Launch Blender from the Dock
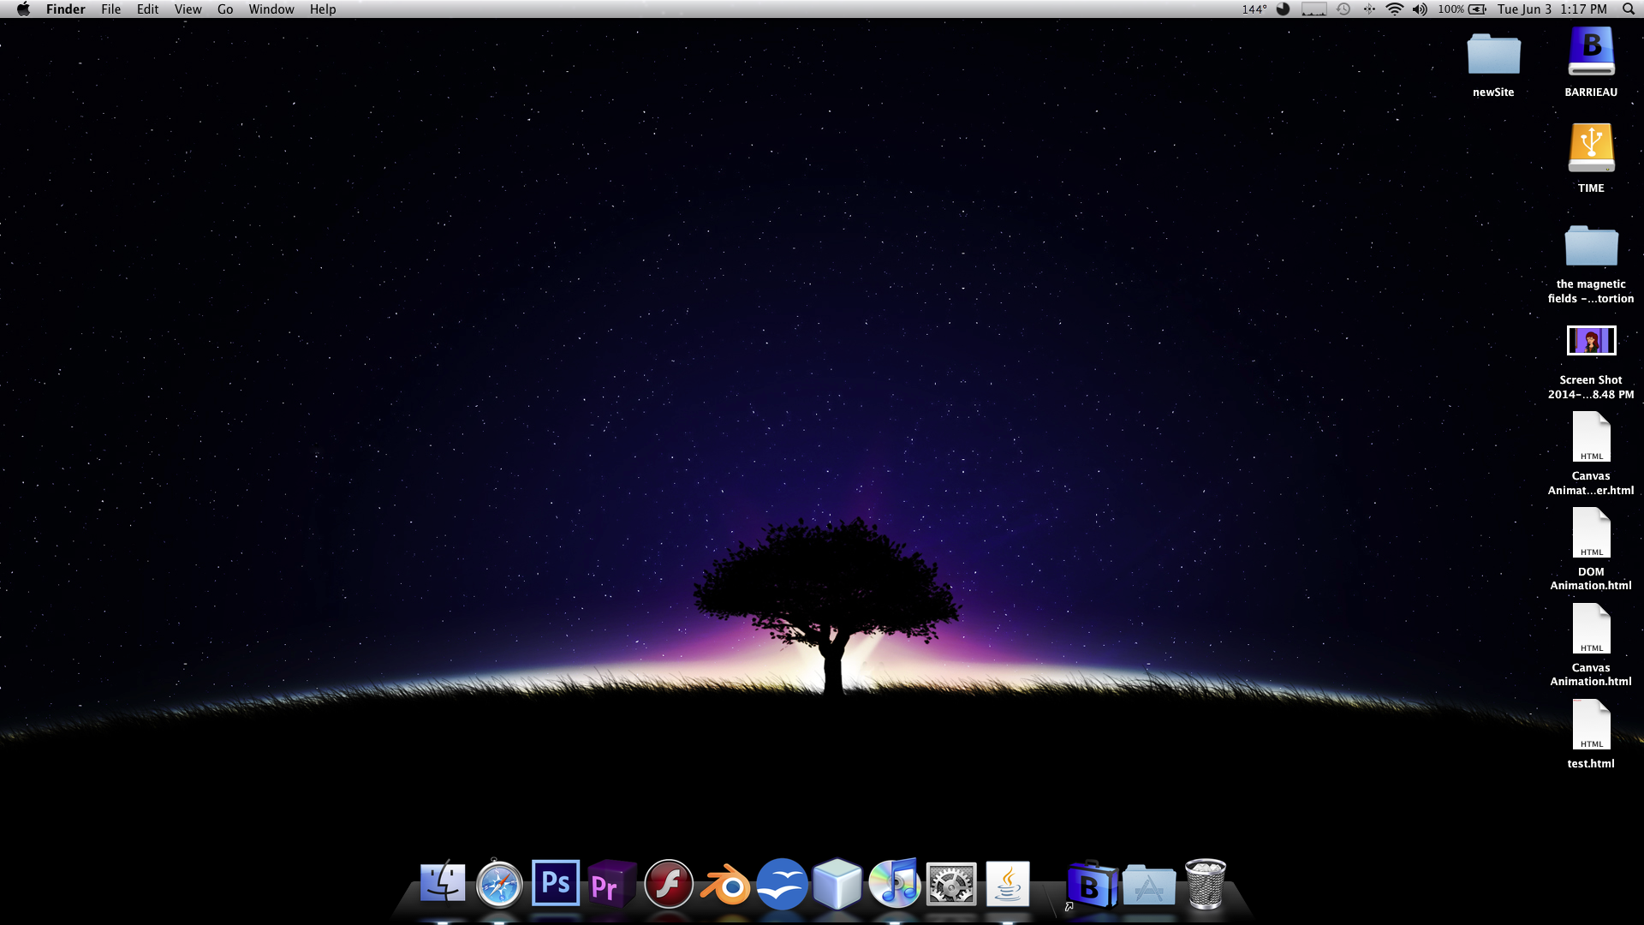The height and width of the screenshot is (925, 1644). click(725, 885)
